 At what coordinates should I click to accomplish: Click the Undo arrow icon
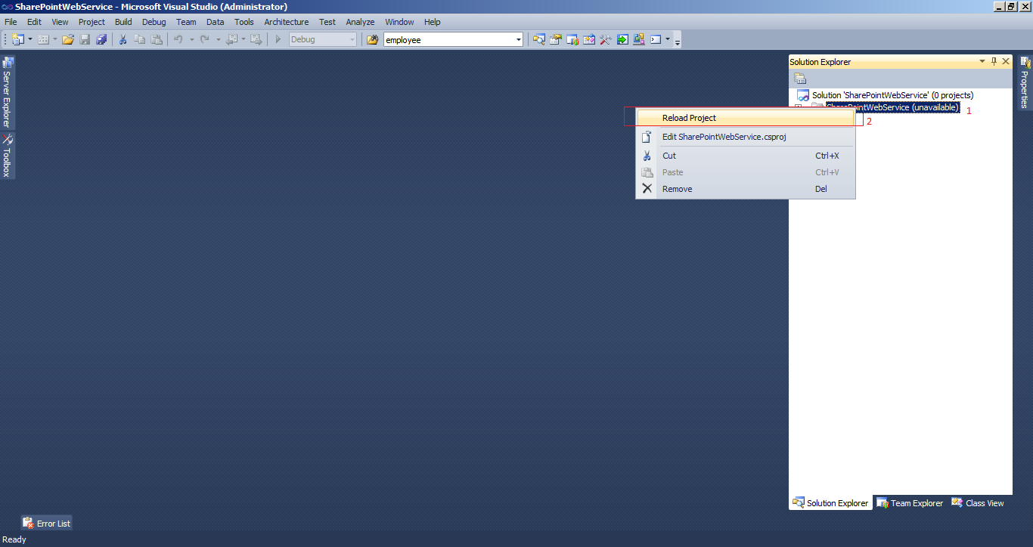pyautogui.click(x=178, y=39)
